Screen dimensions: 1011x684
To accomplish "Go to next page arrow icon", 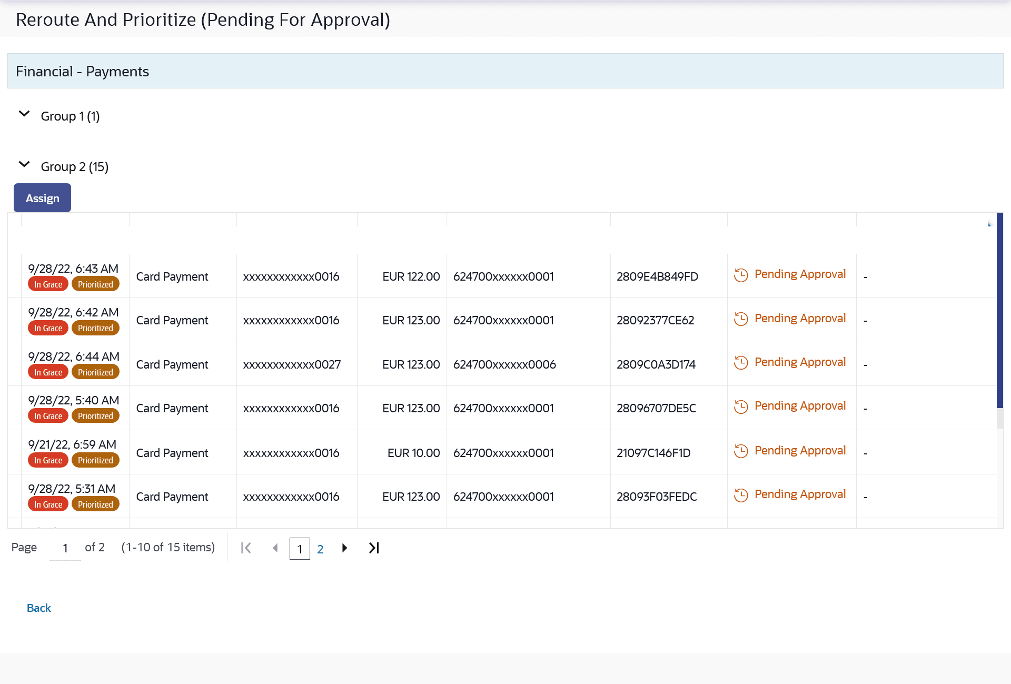I will pos(344,548).
